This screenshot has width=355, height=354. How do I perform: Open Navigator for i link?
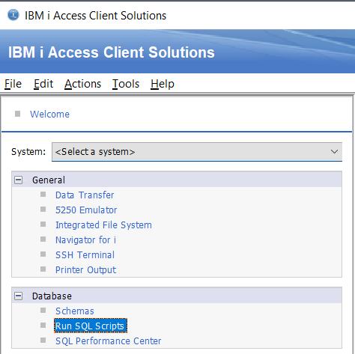coord(85,240)
